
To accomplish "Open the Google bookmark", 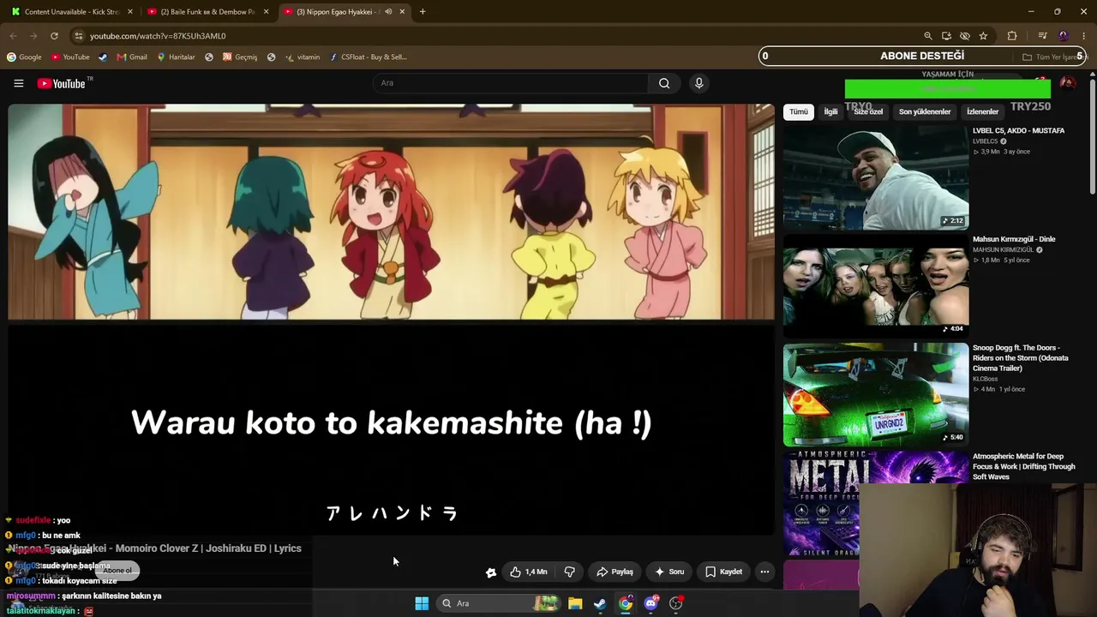I will click(x=24, y=57).
